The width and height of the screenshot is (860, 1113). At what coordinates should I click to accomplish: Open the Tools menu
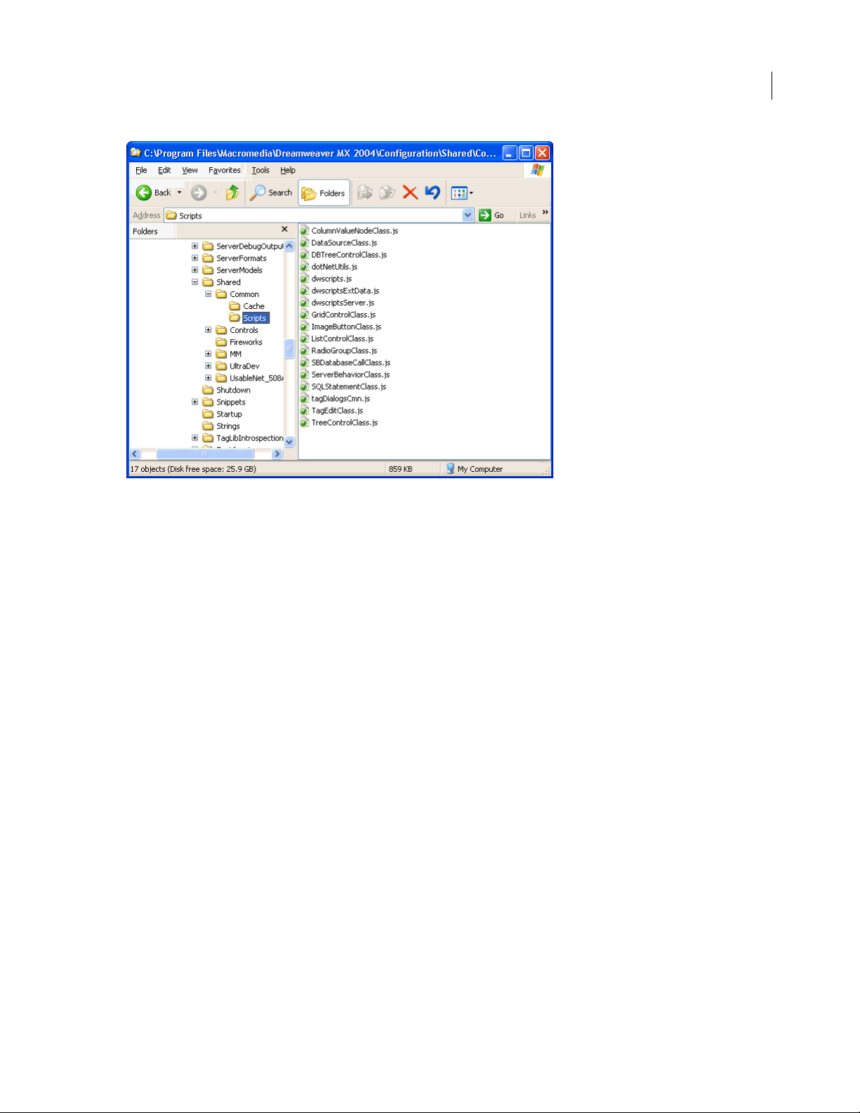point(260,170)
